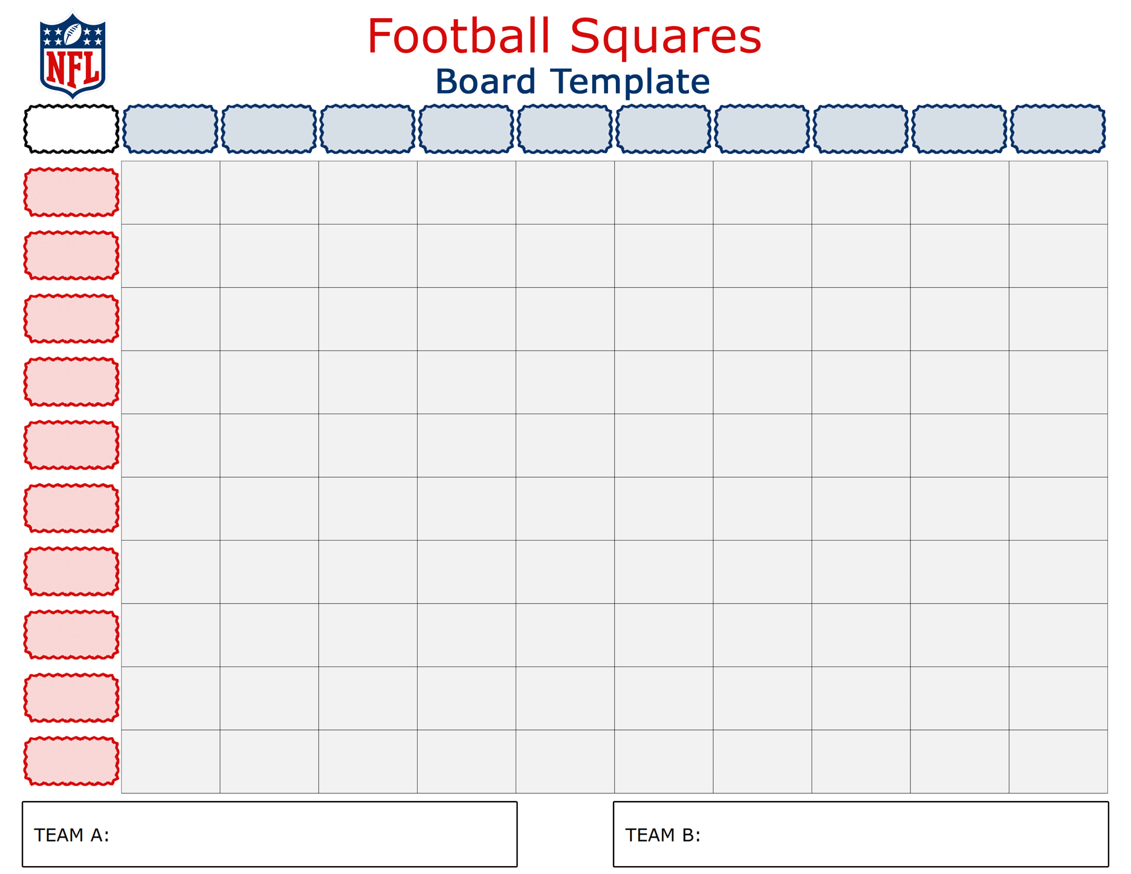
Task: Select the topmost red row box
Action: pyautogui.click(x=72, y=192)
